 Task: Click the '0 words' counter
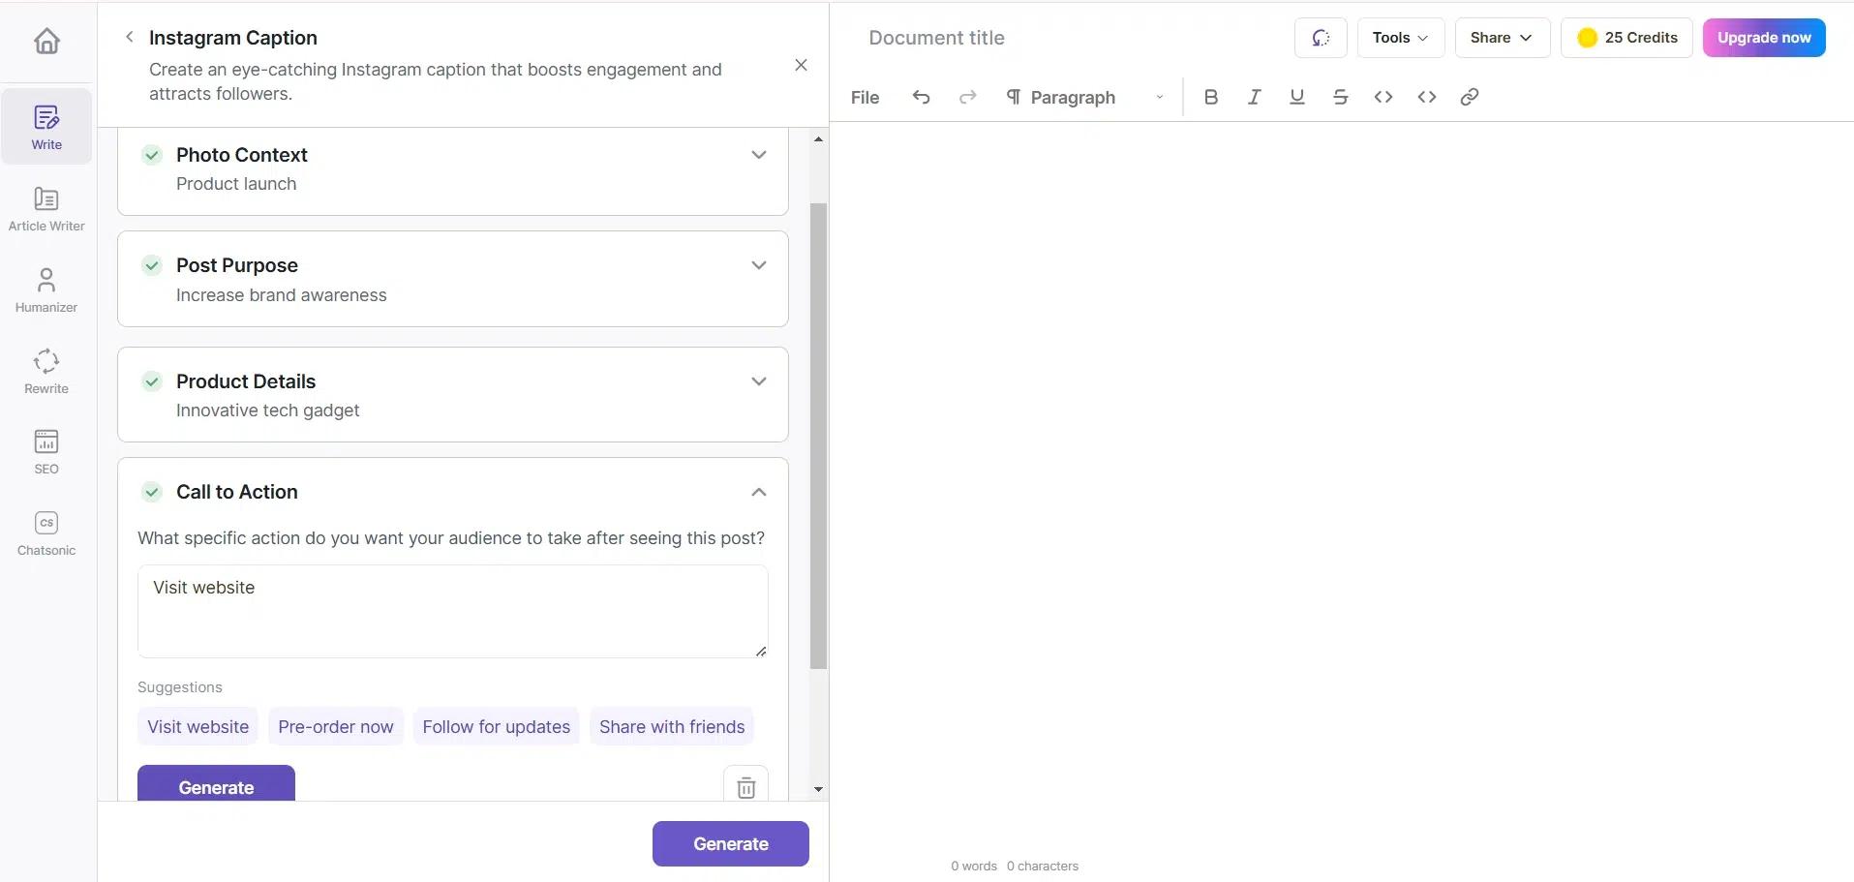(x=973, y=867)
